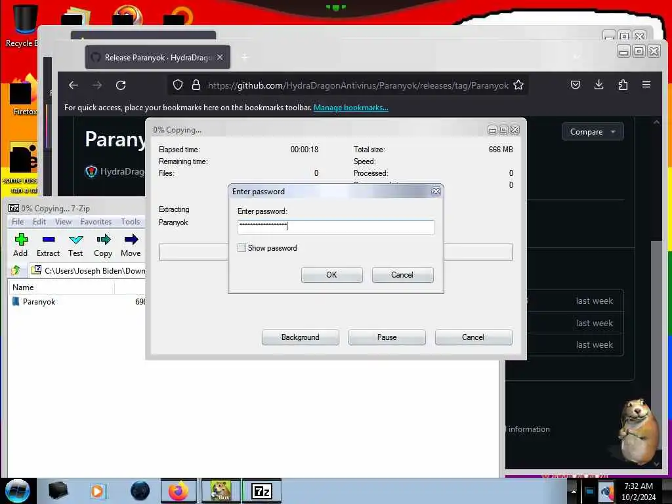Click the 7-Zip path field C:\Users\Joseph Biden
672x504 pixels.
(x=88, y=270)
